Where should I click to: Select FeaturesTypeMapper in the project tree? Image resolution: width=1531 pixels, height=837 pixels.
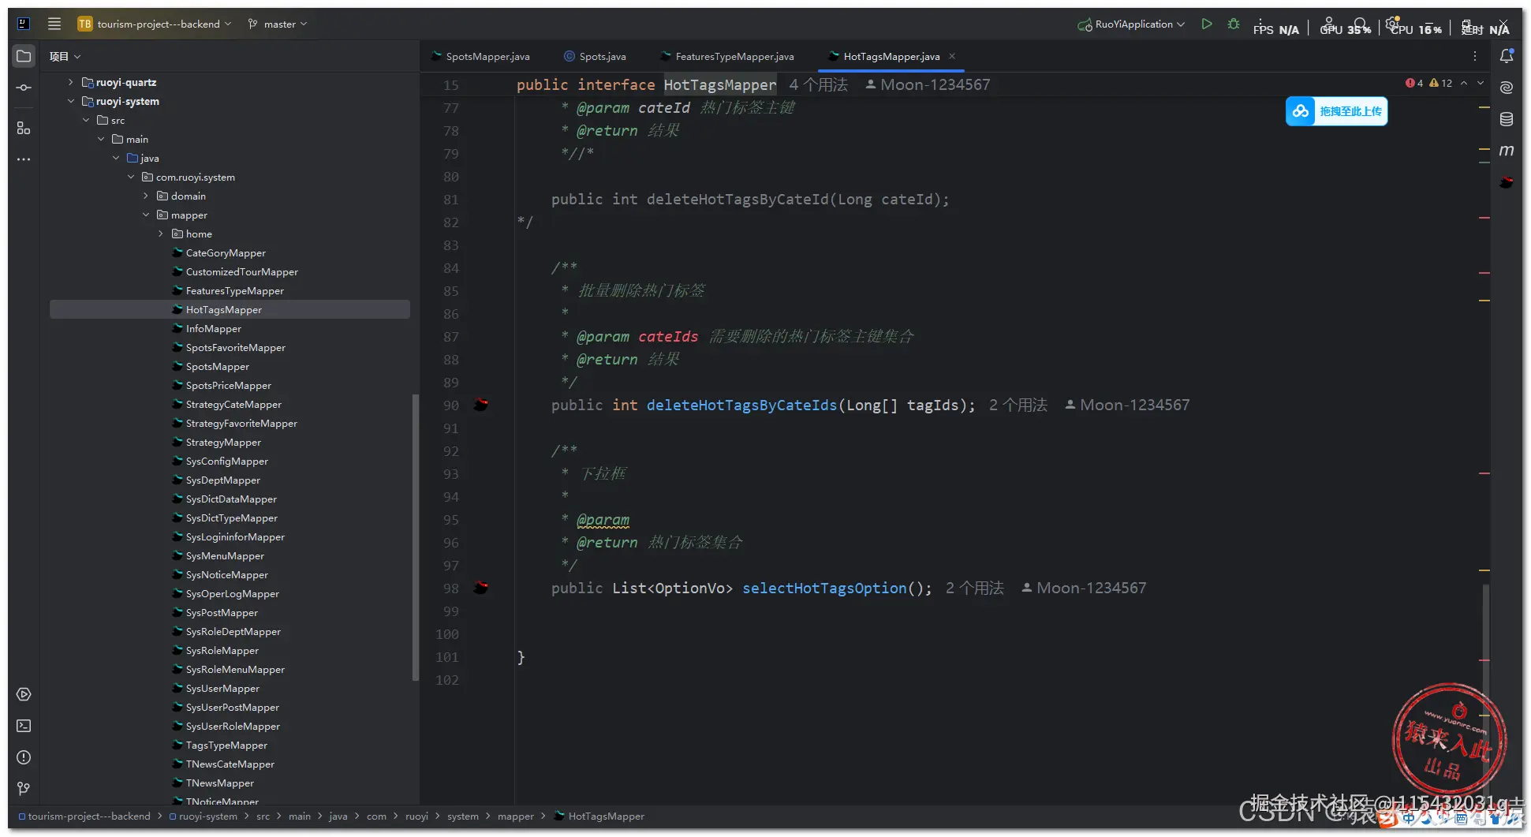235,290
